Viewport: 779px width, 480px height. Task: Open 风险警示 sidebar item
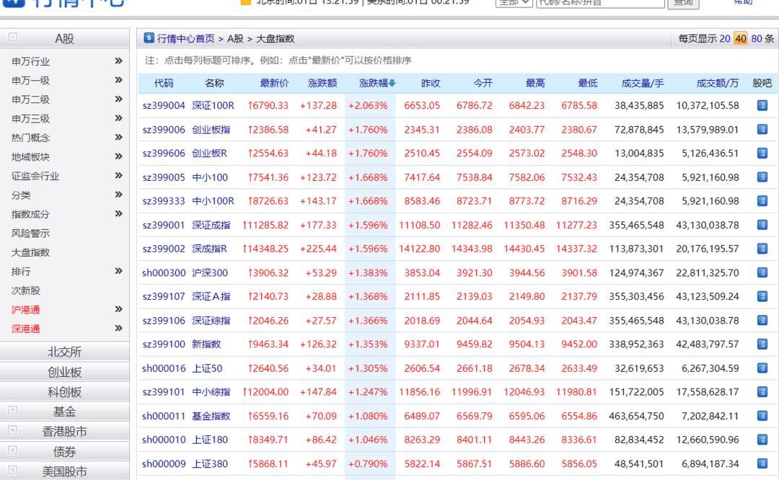coord(30,234)
